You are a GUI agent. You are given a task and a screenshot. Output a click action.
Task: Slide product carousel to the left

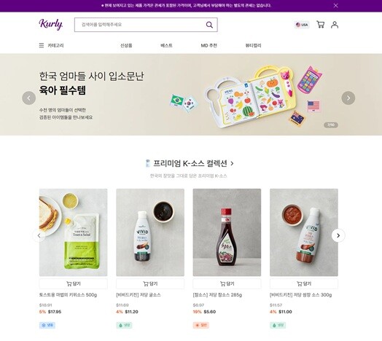tap(39, 235)
